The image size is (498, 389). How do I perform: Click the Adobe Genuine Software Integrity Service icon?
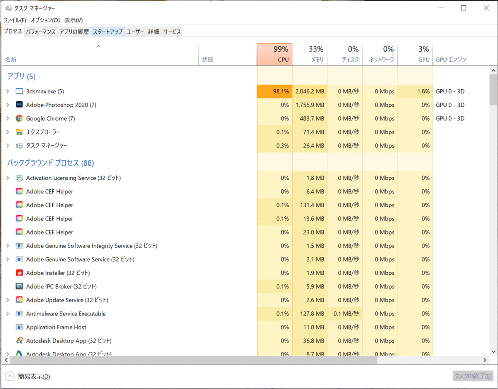[x=19, y=246]
